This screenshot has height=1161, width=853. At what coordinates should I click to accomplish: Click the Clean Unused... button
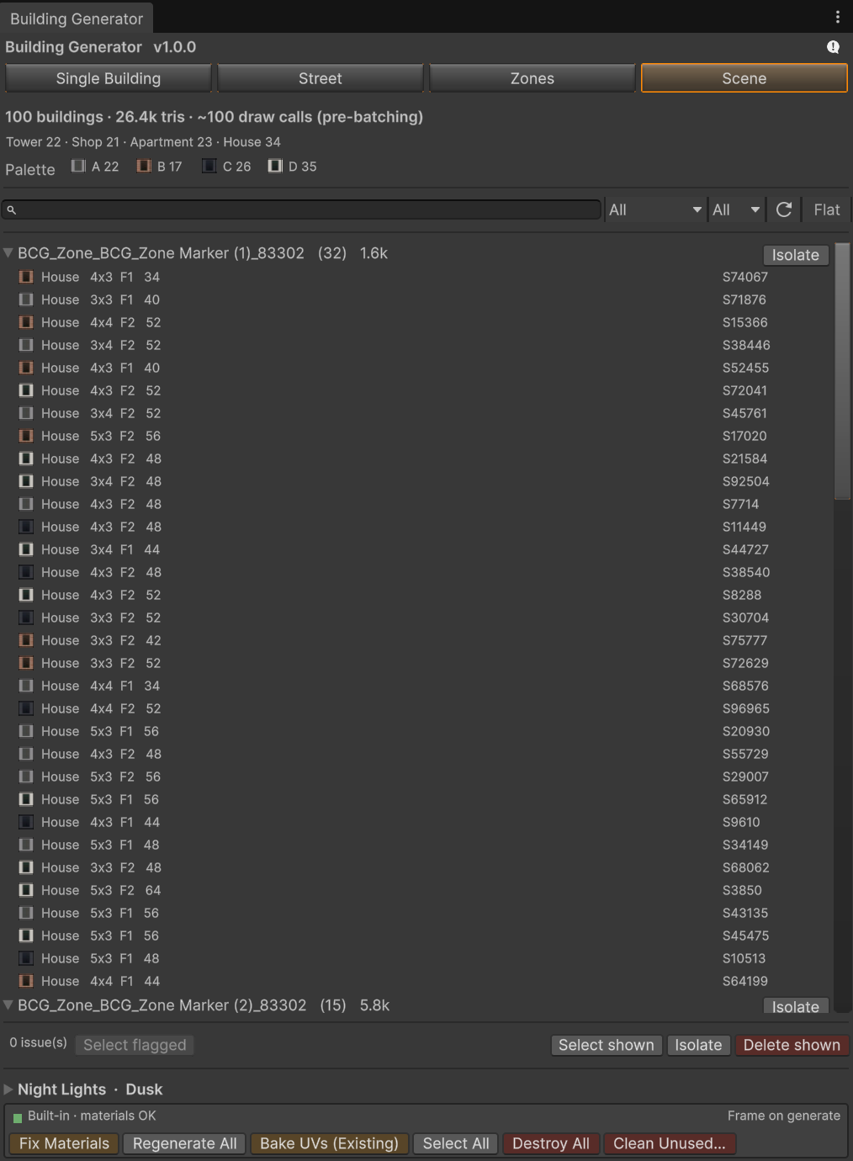pyautogui.click(x=670, y=1143)
